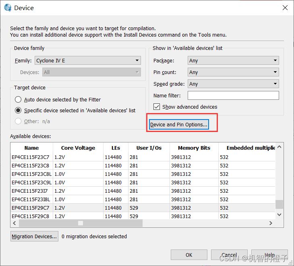Click the Cancel button
This screenshot has width=294, height=266.
[229, 255]
